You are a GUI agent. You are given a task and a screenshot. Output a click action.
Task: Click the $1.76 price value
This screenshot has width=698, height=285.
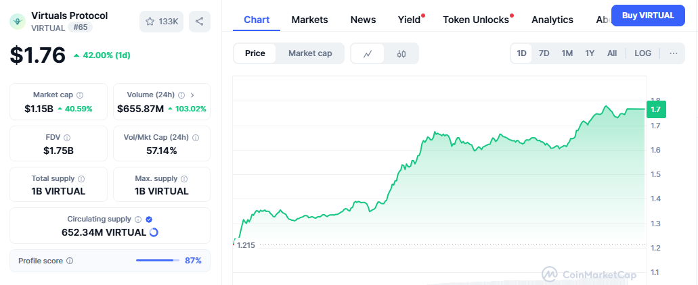point(38,55)
